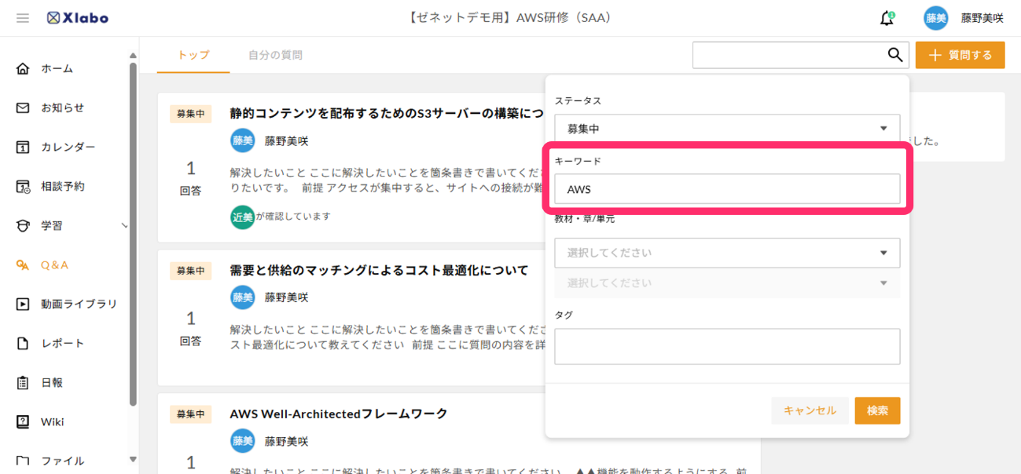Click the キーワード input field containing AWS

point(727,189)
